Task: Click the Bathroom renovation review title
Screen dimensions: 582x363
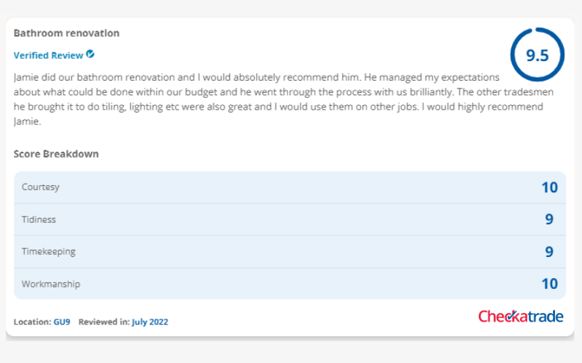Action: coord(66,33)
